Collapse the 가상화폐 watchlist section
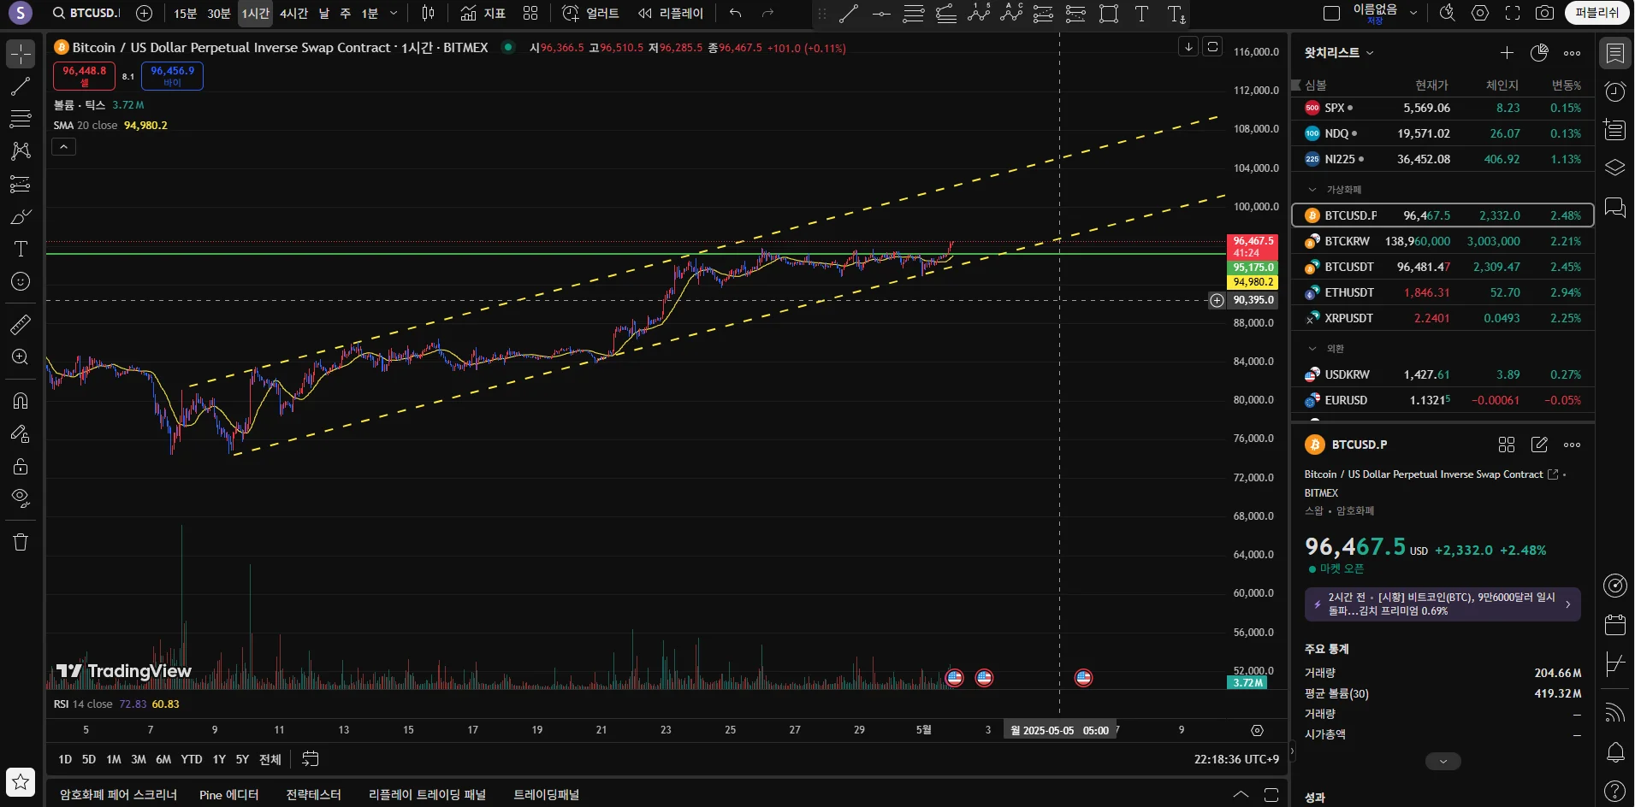 [x=1312, y=190]
